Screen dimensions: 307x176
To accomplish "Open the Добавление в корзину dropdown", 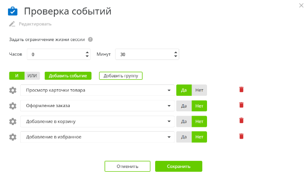I will coord(97,122).
